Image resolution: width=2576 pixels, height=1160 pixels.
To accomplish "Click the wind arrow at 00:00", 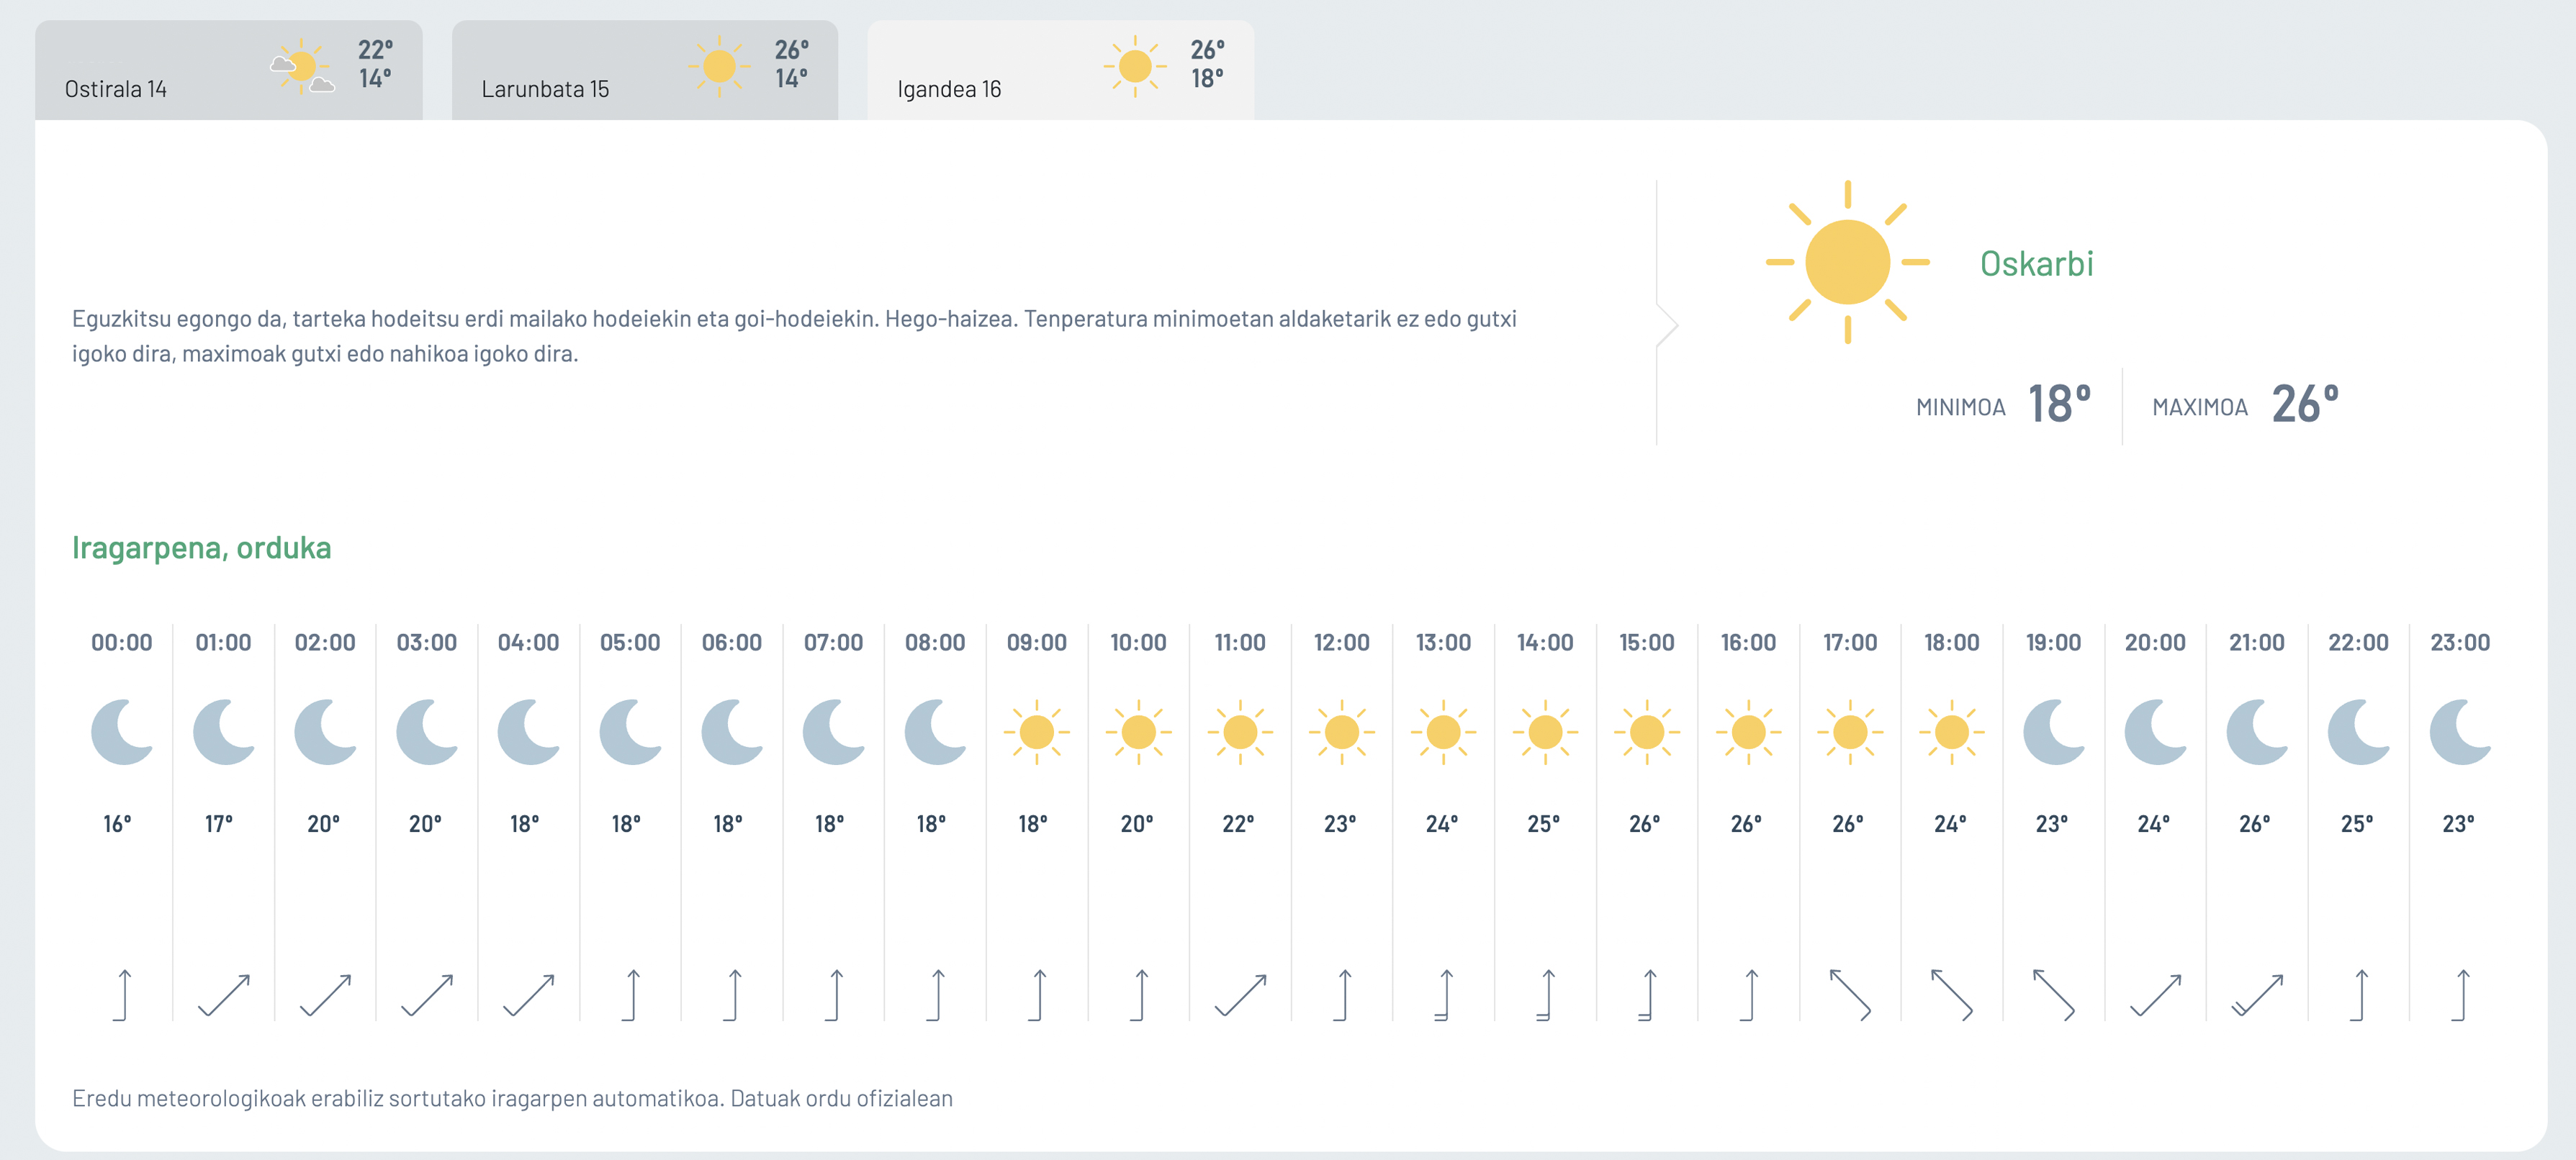I will (x=122, y=994).
